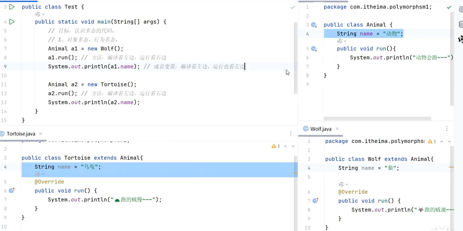Click 'String name = "乌龟";' in Tortoise
463x231 pixels.
click(x=68, y=167)
